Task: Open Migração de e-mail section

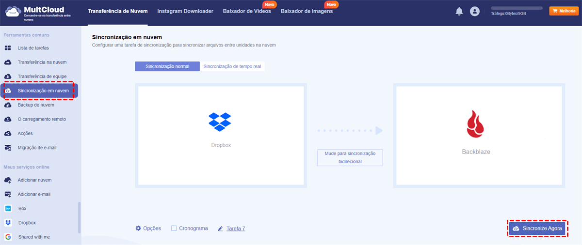Action: coord(37,148)
